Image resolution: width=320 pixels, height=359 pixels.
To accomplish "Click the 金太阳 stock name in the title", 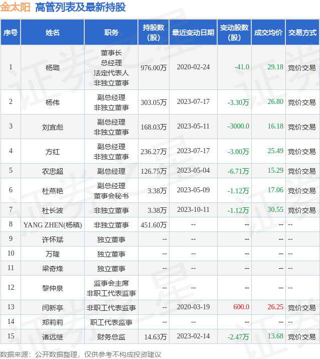I will tap(15, 7).
